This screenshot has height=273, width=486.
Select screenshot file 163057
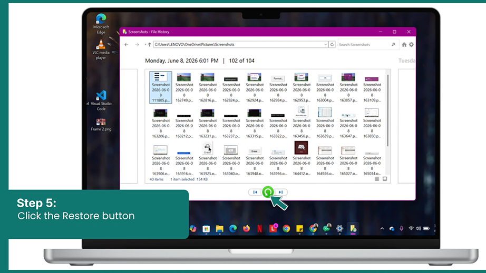click(x=348, y=87)
